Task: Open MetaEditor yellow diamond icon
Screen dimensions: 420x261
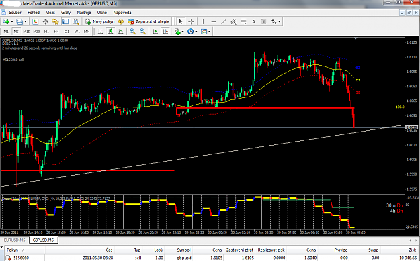Action: pos(121,21)
